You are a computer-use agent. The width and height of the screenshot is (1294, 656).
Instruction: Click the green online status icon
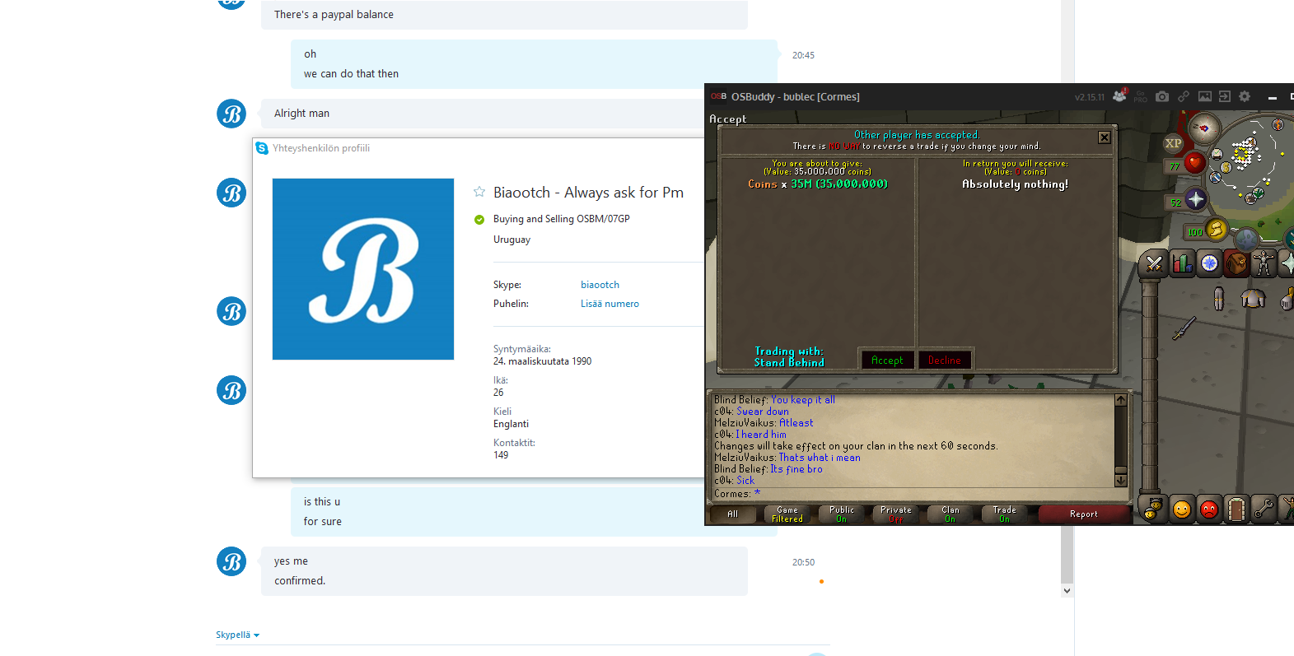click(x=479, y=220)
